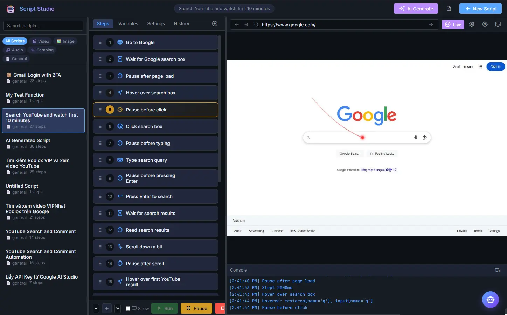Open the Settings tab
This screenshot has height=315, width=507.
(156, 24)
